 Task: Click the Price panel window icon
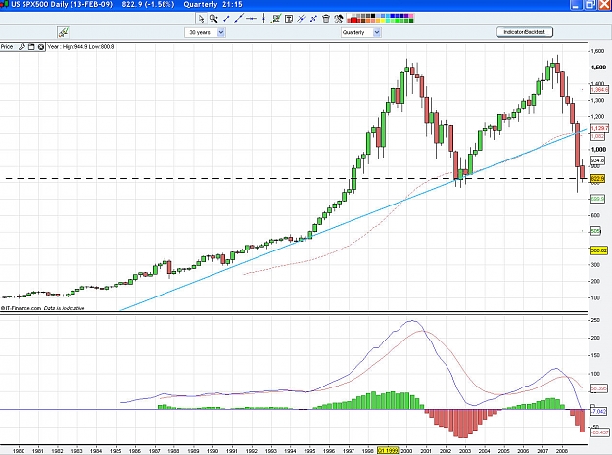31,47
